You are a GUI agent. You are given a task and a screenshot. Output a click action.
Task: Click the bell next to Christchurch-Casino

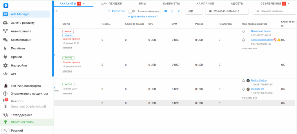pos(244,40)
